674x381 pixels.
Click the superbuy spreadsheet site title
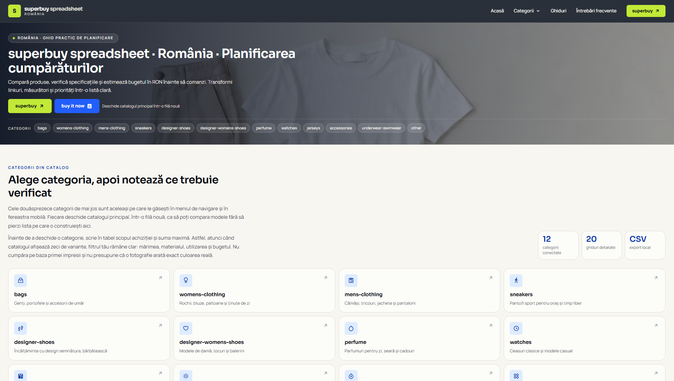pyautogui.click(x=53, y=9)
